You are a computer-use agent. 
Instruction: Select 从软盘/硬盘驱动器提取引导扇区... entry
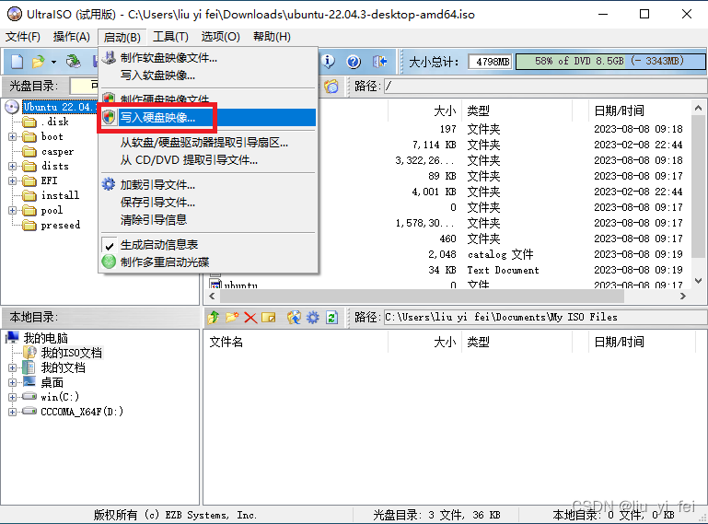208,143
